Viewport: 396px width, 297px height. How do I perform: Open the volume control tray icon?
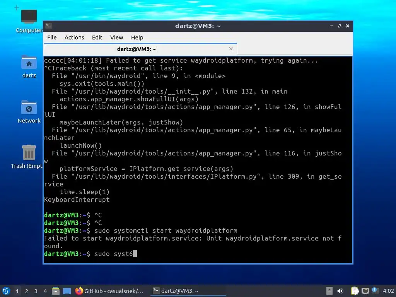(340, 291)
